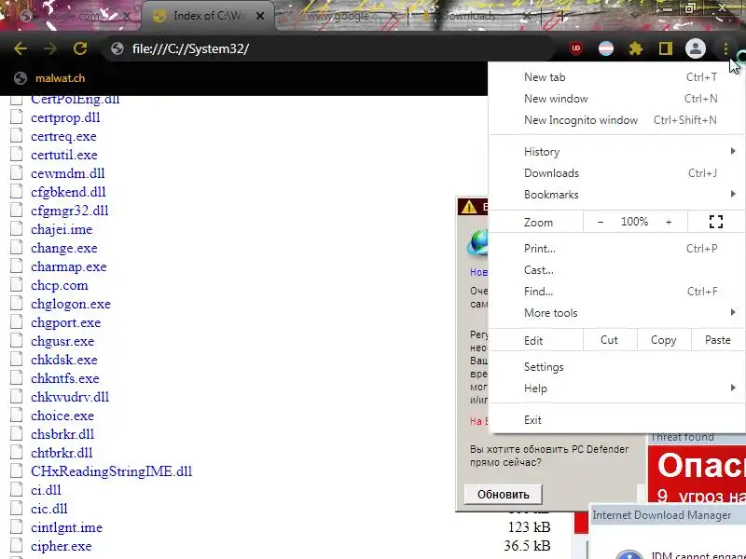Open the change.exe link

(63, 248)
